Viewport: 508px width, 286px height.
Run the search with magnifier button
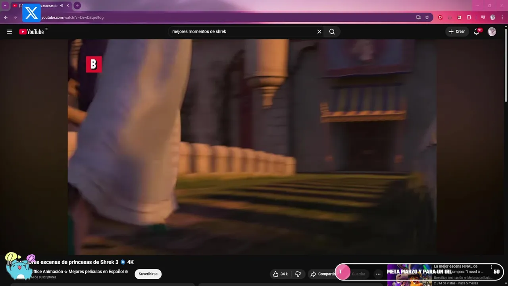pyautogui.click(x=332, y=32)
